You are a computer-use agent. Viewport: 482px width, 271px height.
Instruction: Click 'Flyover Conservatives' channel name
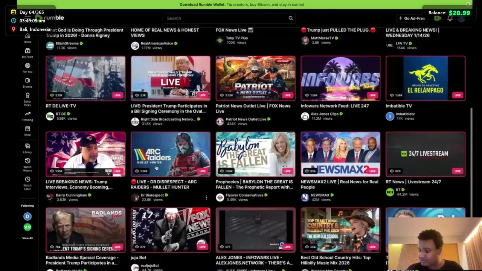[244, 195]
